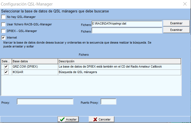Viewport: 191px width, 123px height.
Task: Click the RACB file path input field
Action: tap(127, 24)
